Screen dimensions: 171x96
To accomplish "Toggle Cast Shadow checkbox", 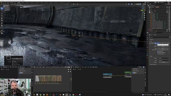I will click(158, 51).
